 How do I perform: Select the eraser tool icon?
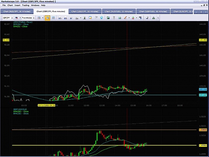(x=147, y=18)
